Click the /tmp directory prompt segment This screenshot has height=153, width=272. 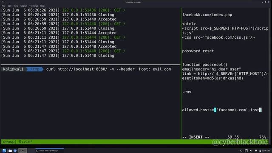(35, 69)
